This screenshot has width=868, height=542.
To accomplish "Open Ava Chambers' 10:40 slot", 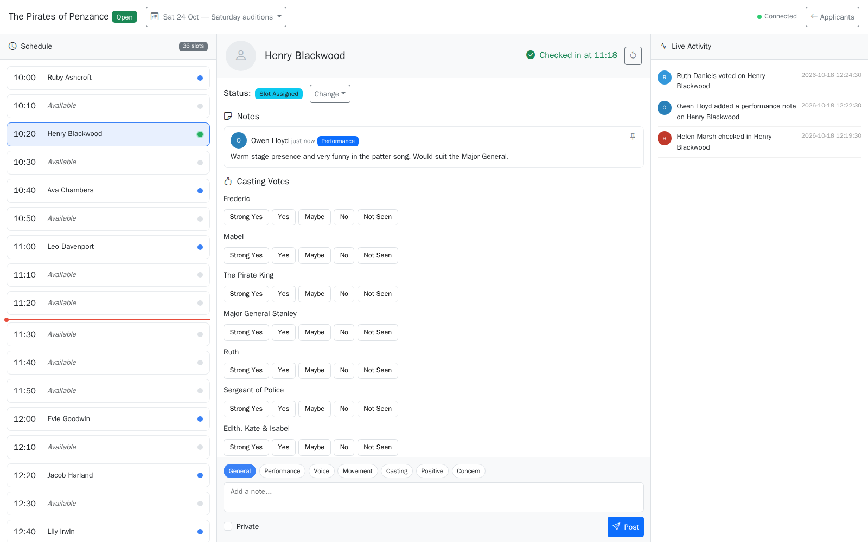I will 108,191.
